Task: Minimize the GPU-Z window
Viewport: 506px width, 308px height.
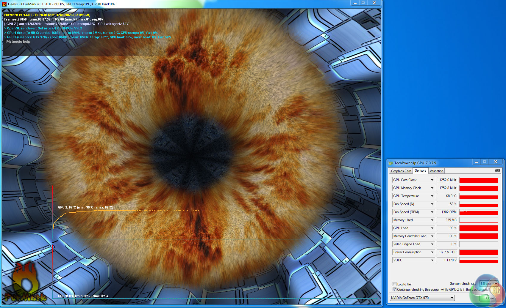Action: click(x=477, y=162)
